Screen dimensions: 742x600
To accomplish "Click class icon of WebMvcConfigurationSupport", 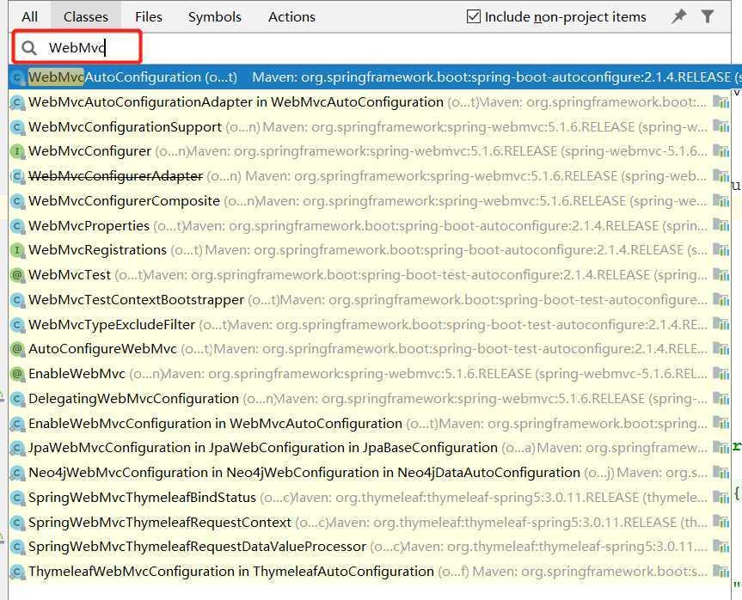I will pyautogui.click(x=17, y=127).
